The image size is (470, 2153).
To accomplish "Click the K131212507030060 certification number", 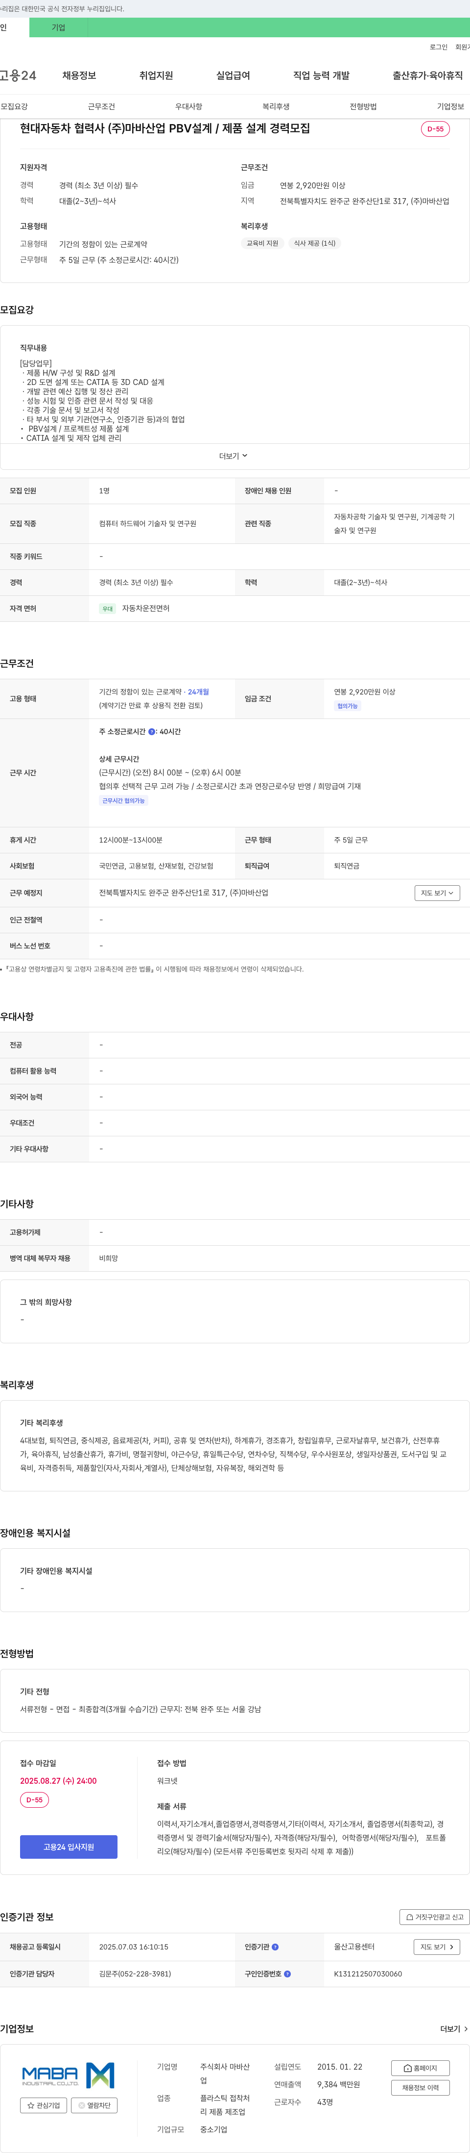I will coord(368,1974).
